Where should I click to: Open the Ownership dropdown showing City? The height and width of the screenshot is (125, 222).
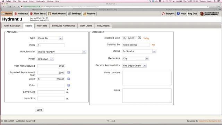tap(136, 58)
